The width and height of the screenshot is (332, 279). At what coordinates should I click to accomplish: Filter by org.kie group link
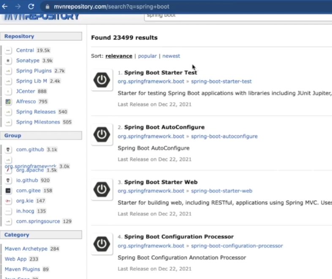point(25,201)
